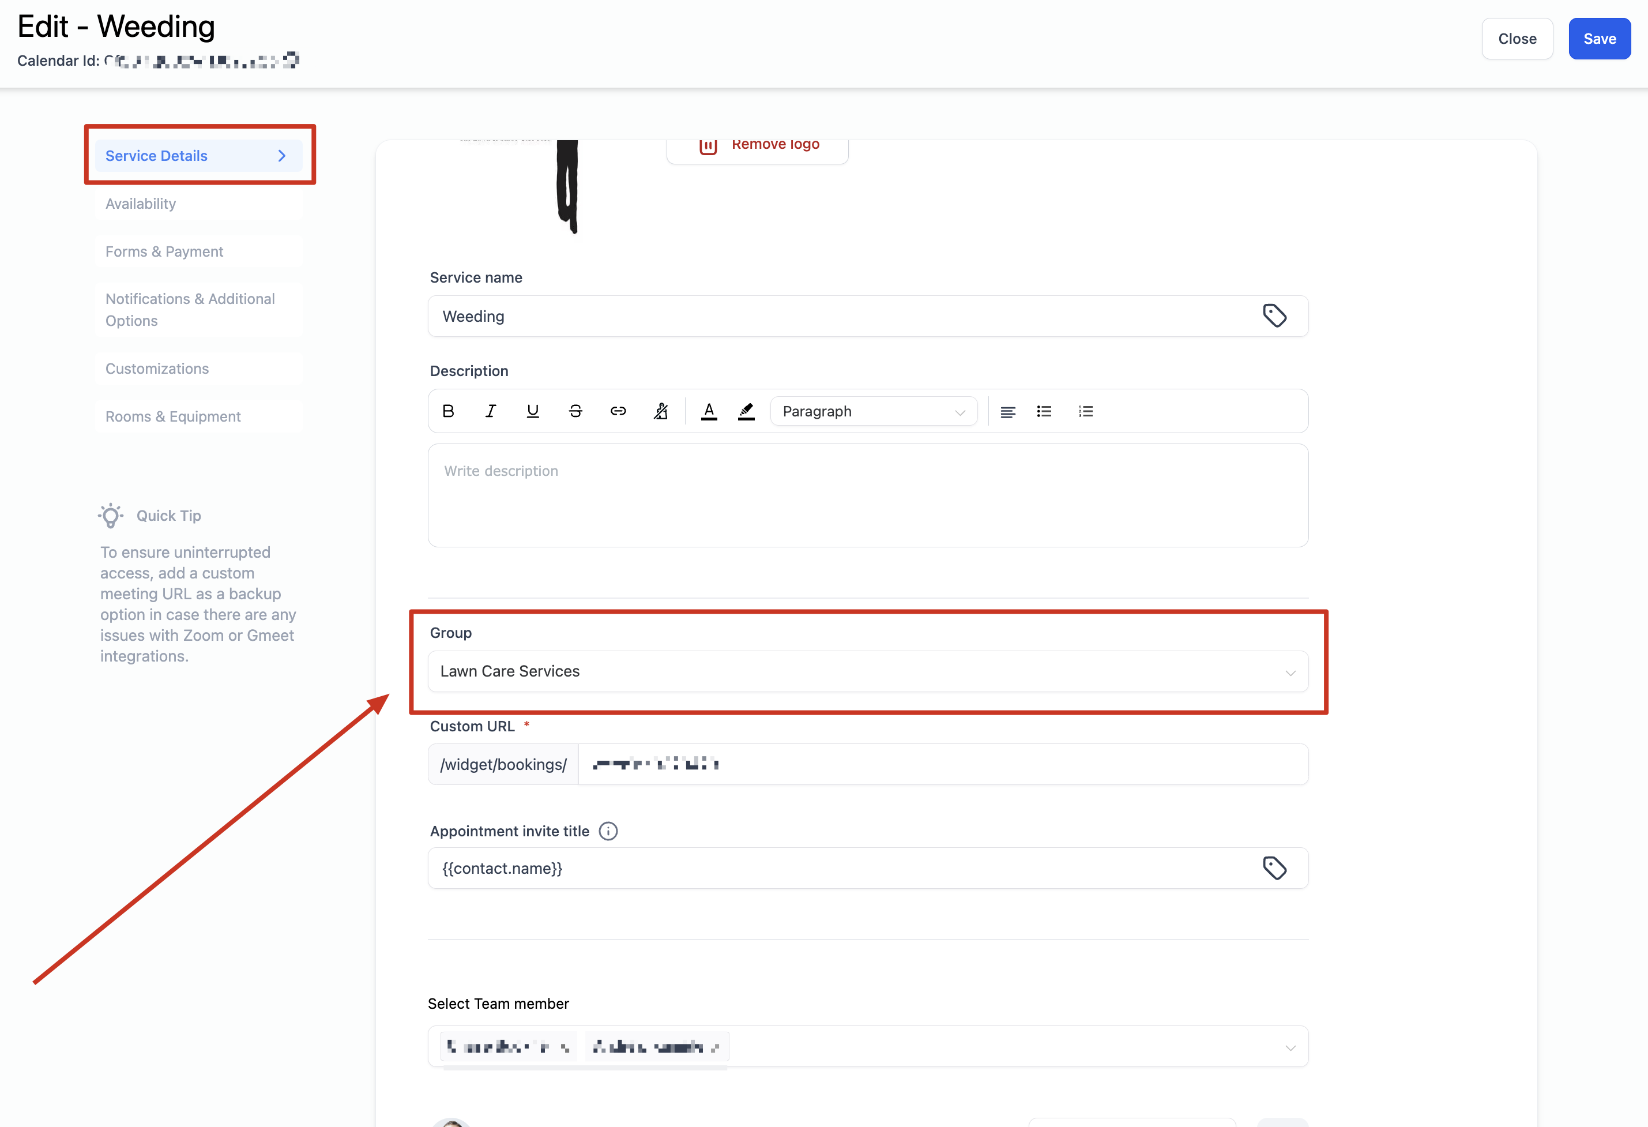Toggle bold formatting in description toolbar
1648x1127 pixels.
[448, 411]
